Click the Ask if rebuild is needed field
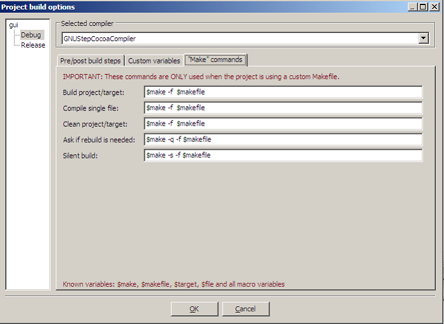Viewport: 444px width, 324px height. click(x=283, y=139)
